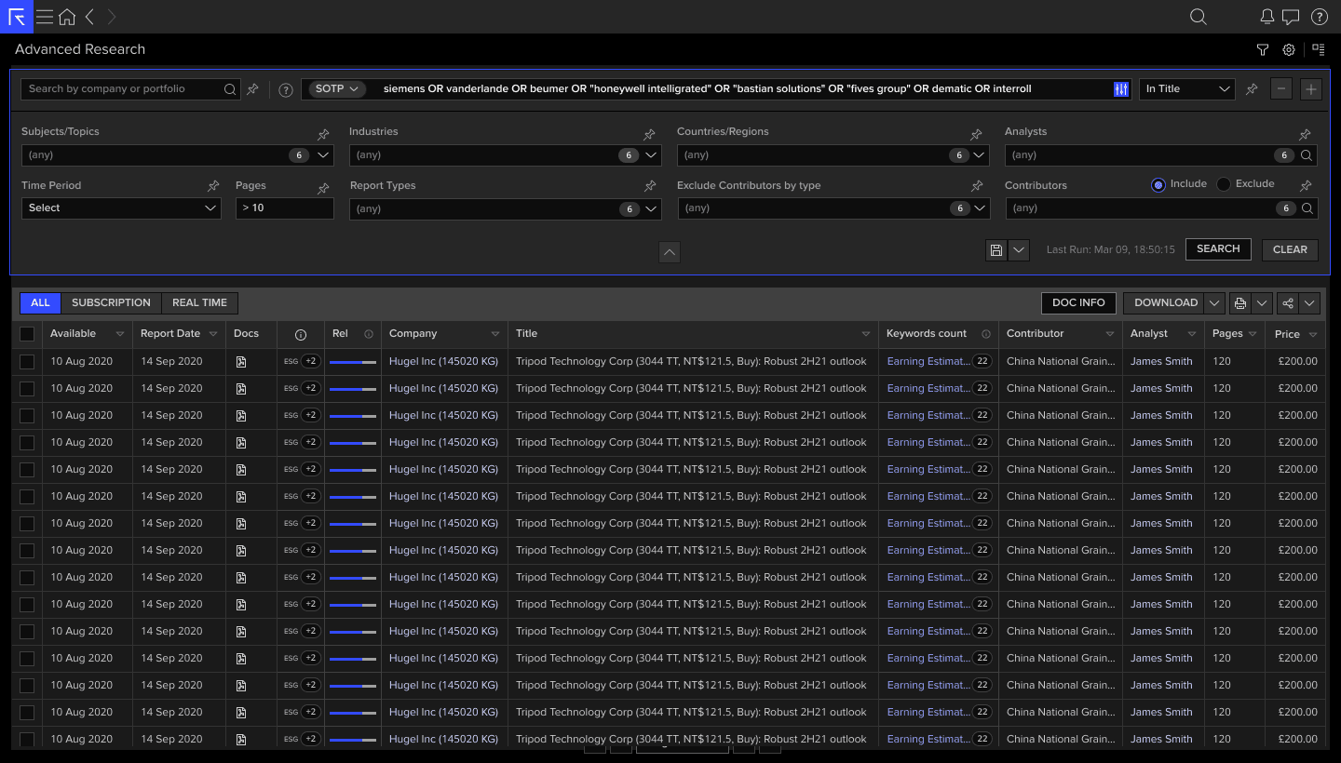The image size is (1341, 763).
Task: Expand the Report Types dropdown
Action: point(651,209)
